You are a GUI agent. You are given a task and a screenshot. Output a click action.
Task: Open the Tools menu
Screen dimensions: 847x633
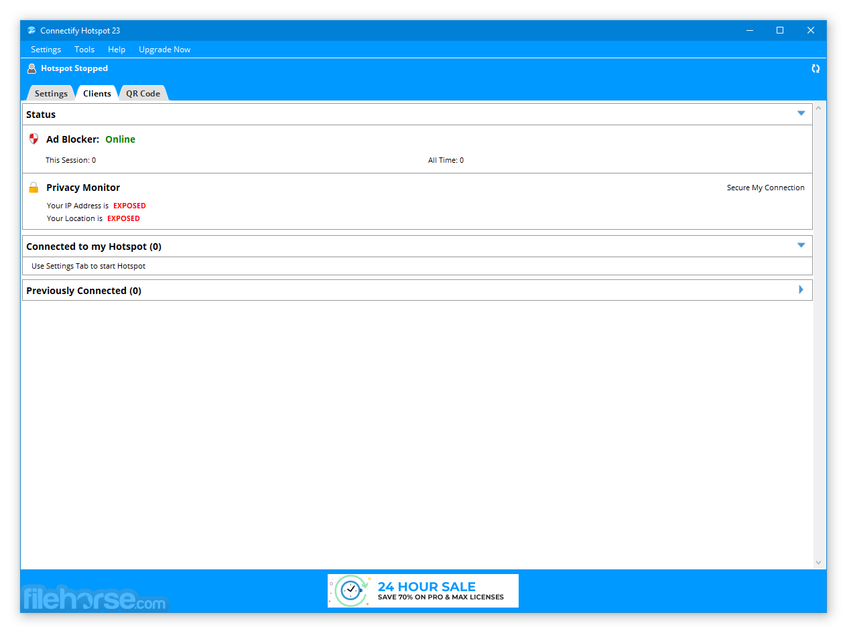coord(84,50)
